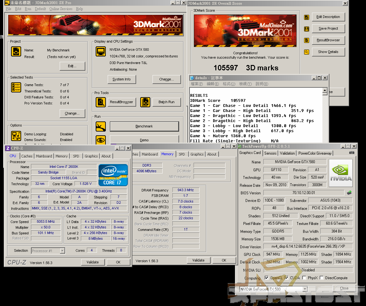
Task: Click the Change... button under Display settings
Action: pyautogui.click(x=167, y=79)
